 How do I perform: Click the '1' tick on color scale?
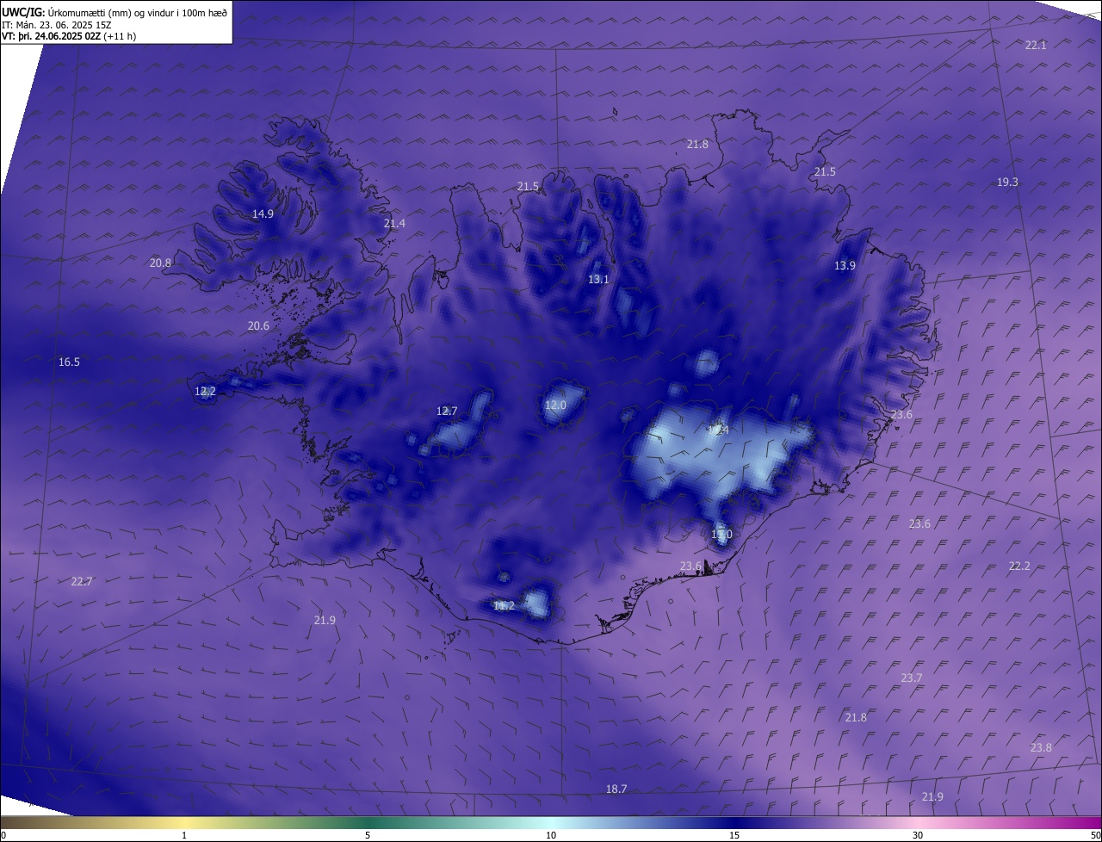[184, 836]
